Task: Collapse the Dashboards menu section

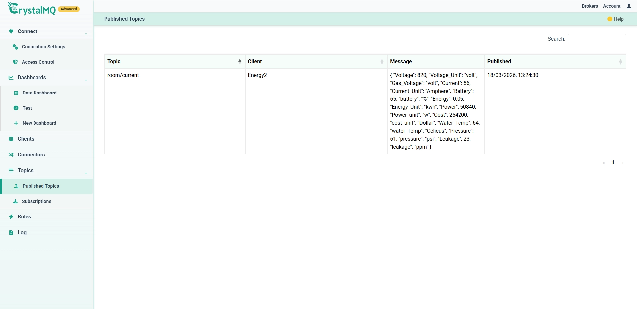Action: click(86, 80)
